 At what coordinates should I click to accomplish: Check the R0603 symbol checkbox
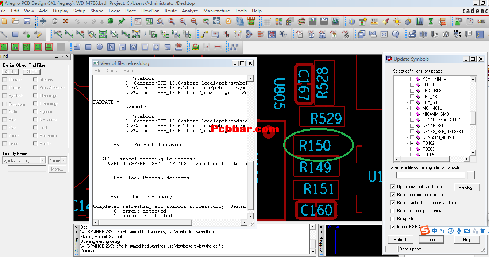pos(412,149)
